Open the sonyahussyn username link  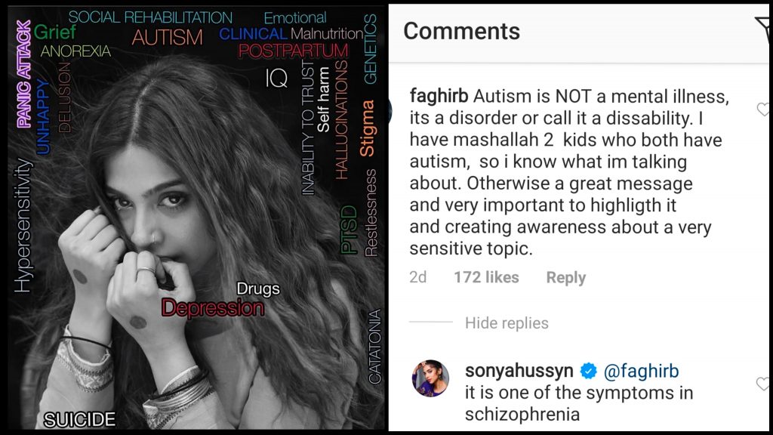tap(519, 372)
